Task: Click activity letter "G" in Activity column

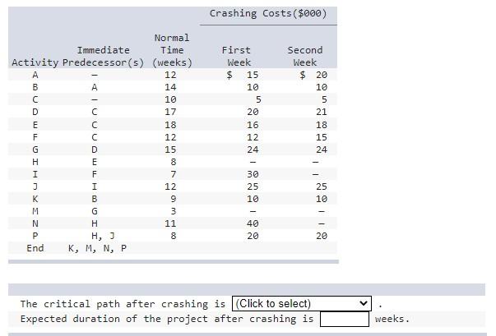Action: [35, 150]
